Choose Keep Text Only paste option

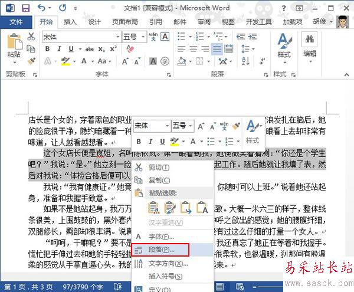click(x=202, y=208)
